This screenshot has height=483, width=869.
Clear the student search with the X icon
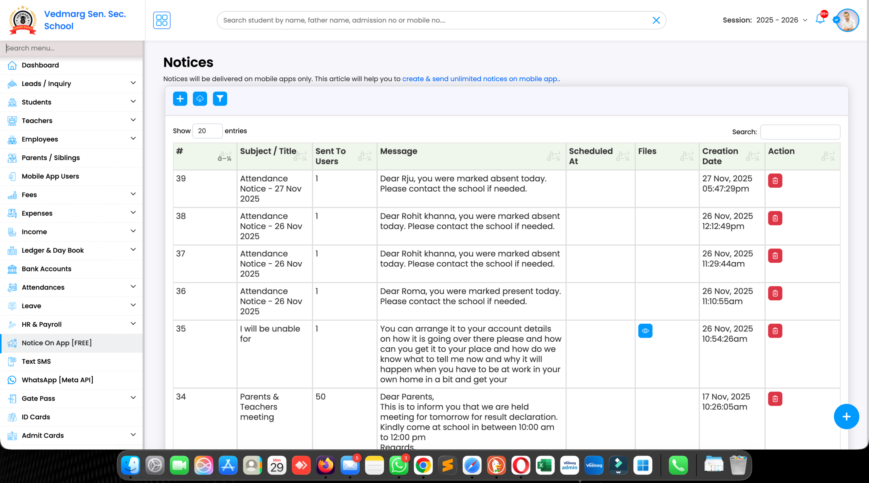[656, 20]
